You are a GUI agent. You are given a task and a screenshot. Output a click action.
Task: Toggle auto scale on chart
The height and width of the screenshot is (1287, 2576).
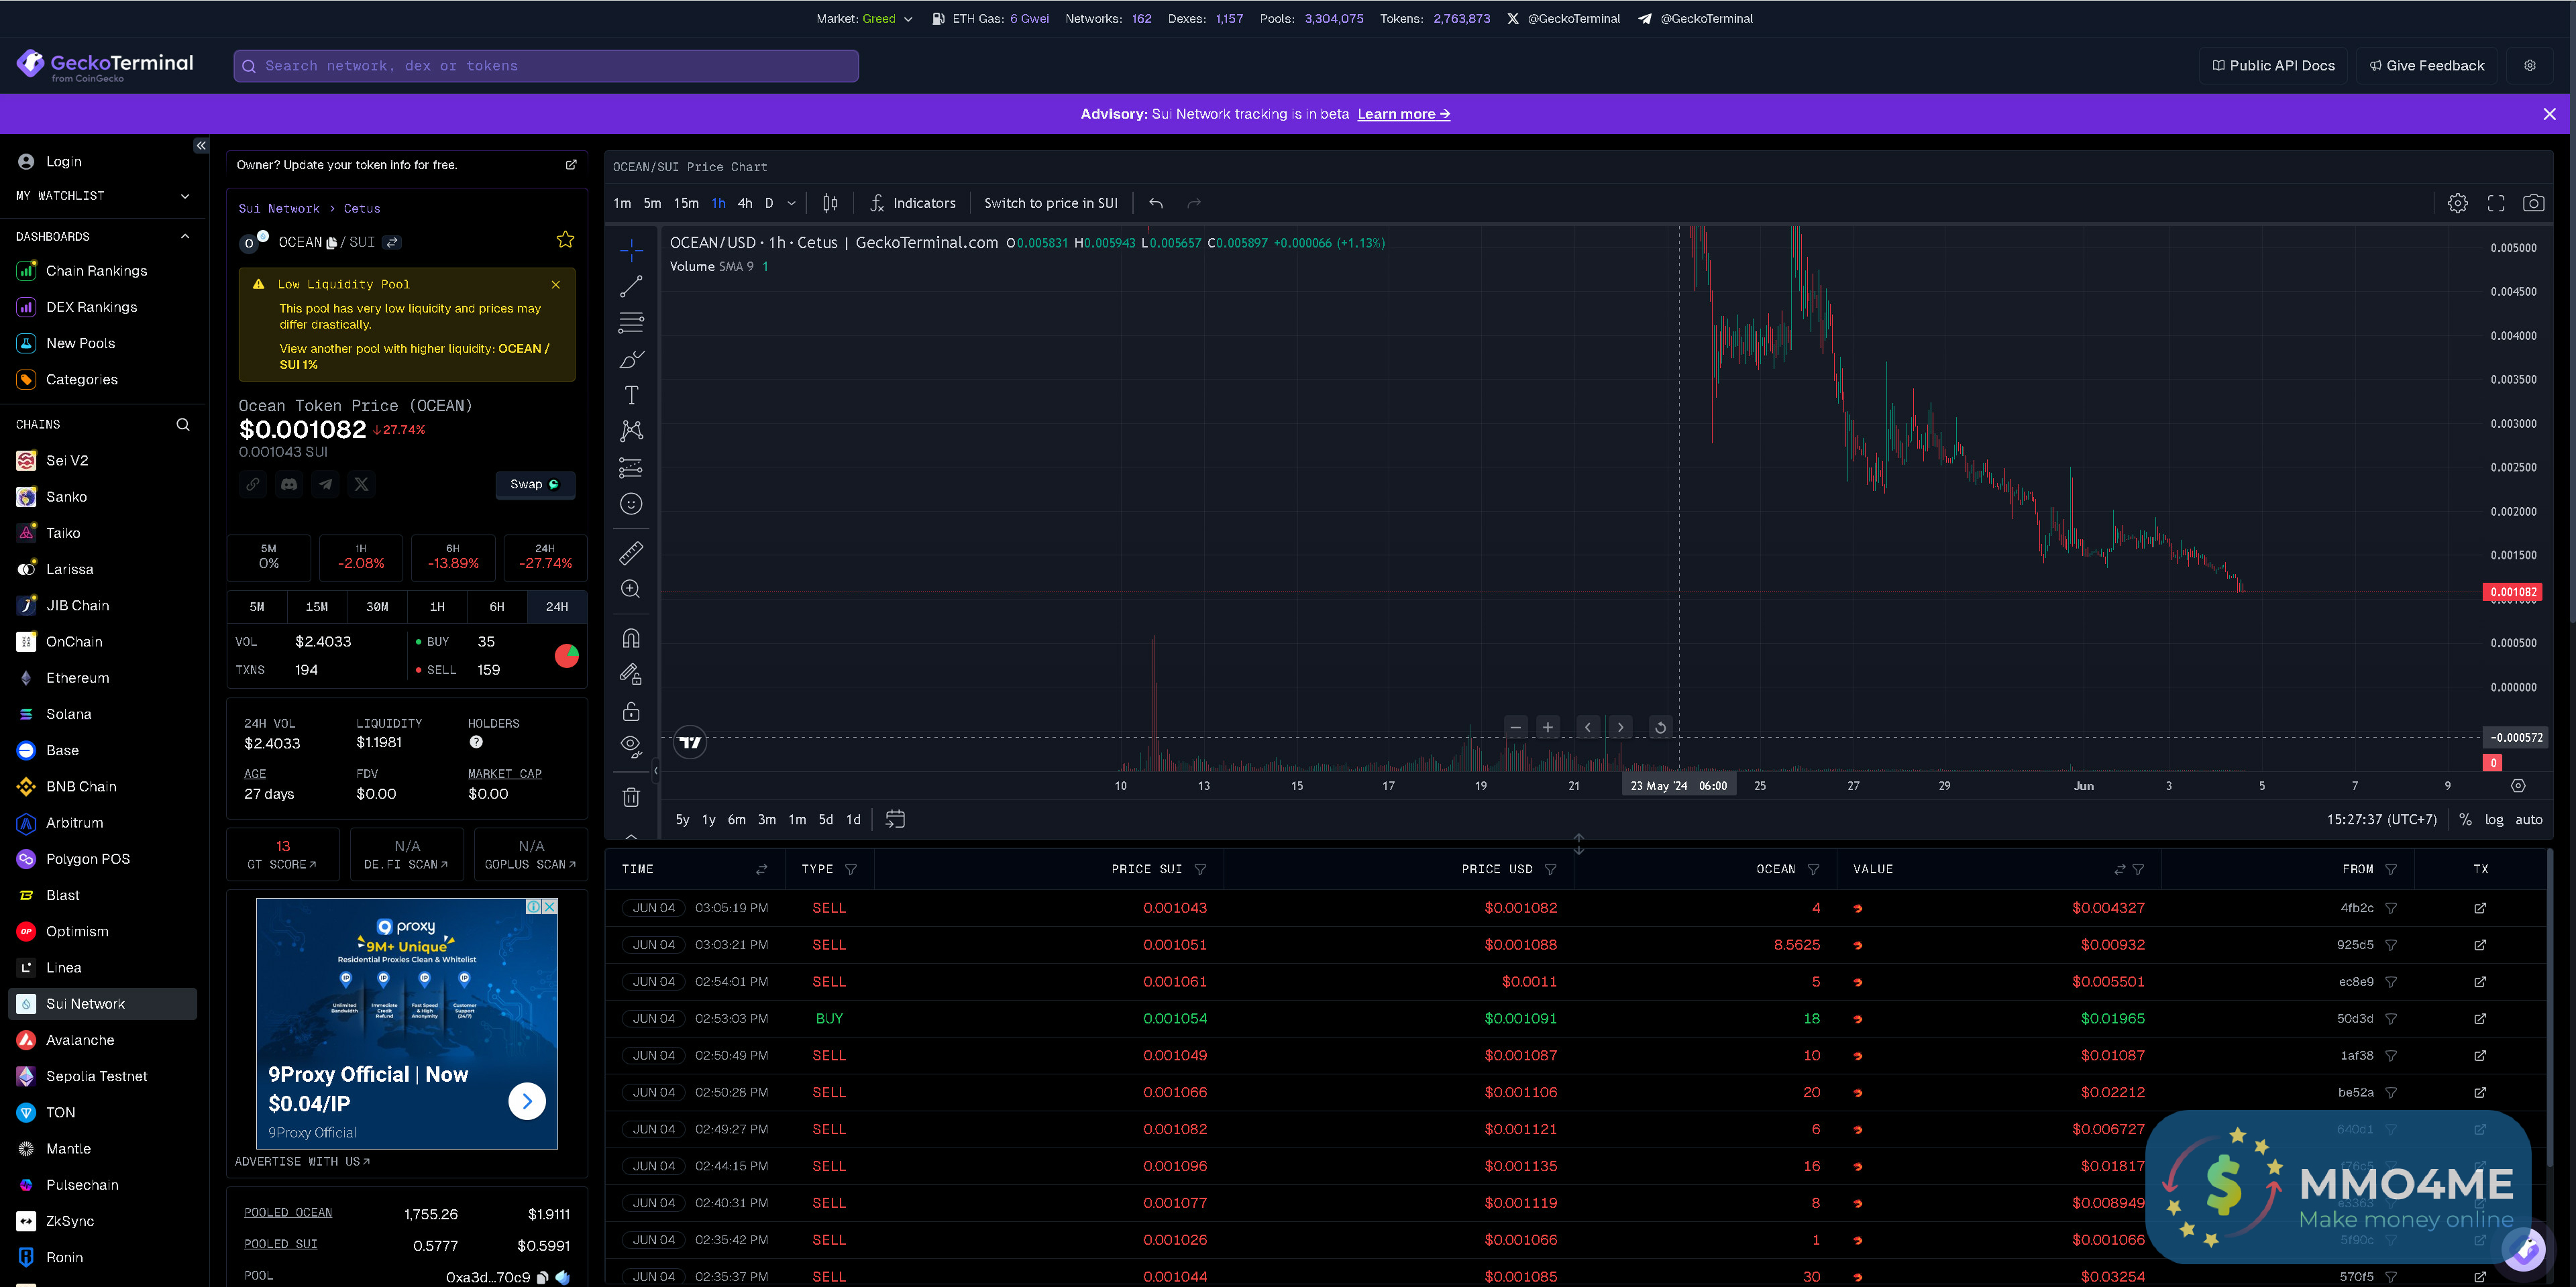pyautogui.click(x=2528, y=819)
